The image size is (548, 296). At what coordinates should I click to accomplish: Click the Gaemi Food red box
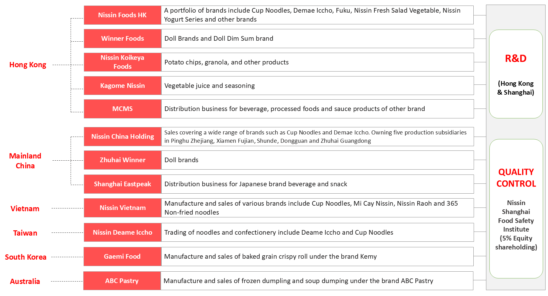pyautogui.click(x=122, y=257)
